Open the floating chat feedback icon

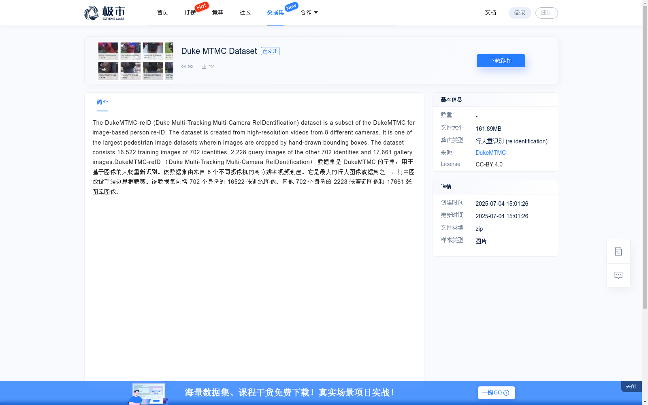pos(618,275)
